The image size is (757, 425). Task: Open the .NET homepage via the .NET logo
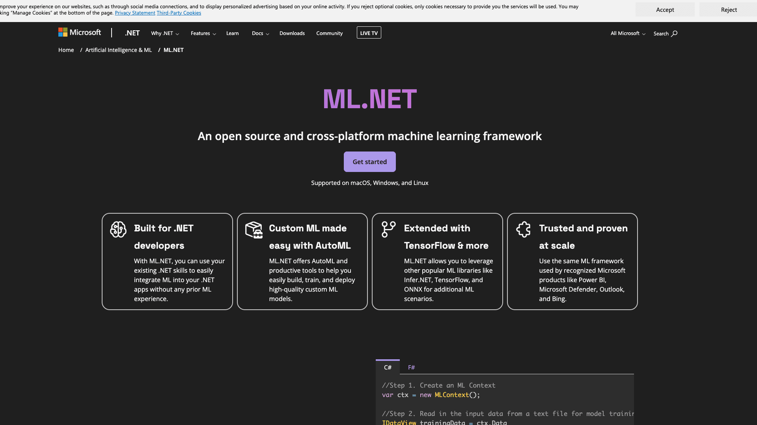(132, 33)
